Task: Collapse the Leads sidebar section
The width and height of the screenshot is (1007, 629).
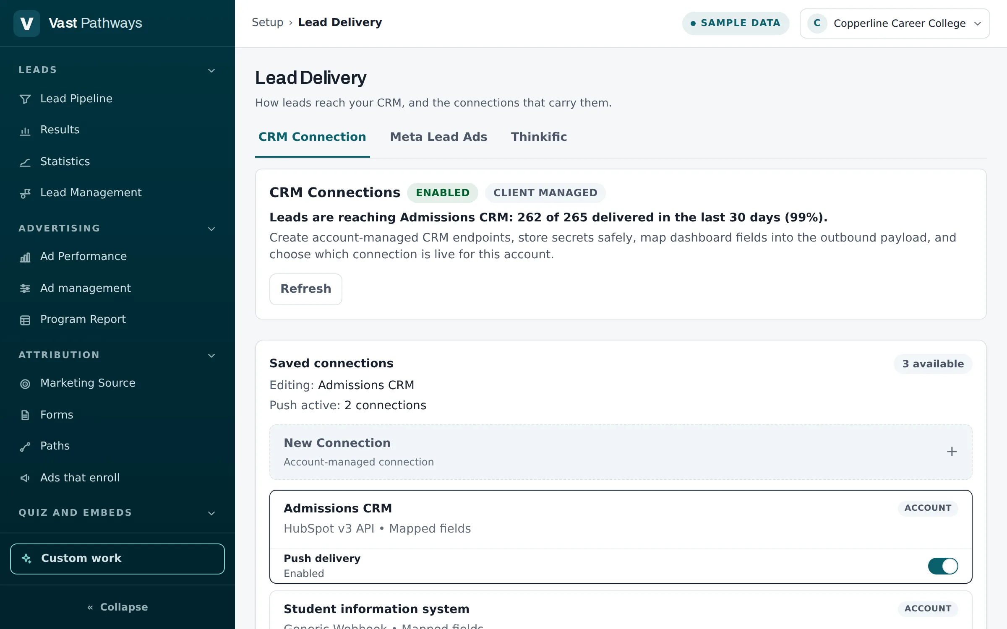Action: 211,70
